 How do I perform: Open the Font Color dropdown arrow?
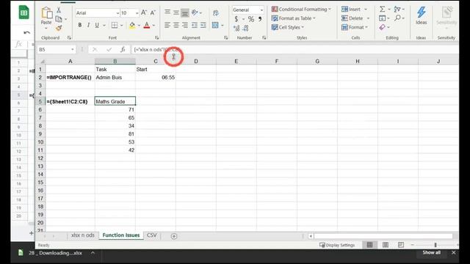[153, 26]
